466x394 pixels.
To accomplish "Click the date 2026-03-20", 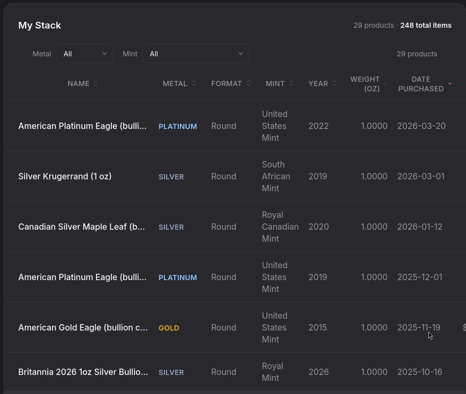I will 422,126.
